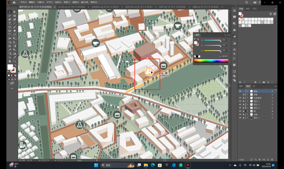
Task: Hide the 河道复制 layer
Action: point(240,98)
